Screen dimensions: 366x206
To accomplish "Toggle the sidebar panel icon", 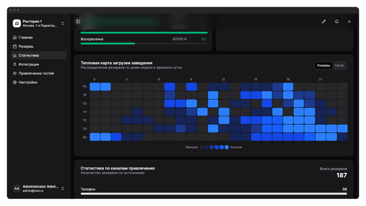I will 78,21.
